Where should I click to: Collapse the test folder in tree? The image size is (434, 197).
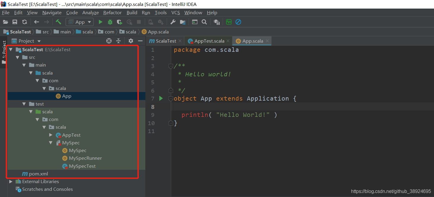(x=24, y=104)
